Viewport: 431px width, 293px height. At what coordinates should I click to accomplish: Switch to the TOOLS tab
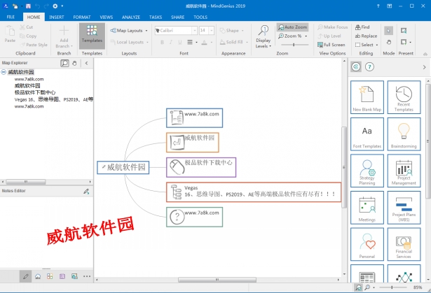coord(200,17)
